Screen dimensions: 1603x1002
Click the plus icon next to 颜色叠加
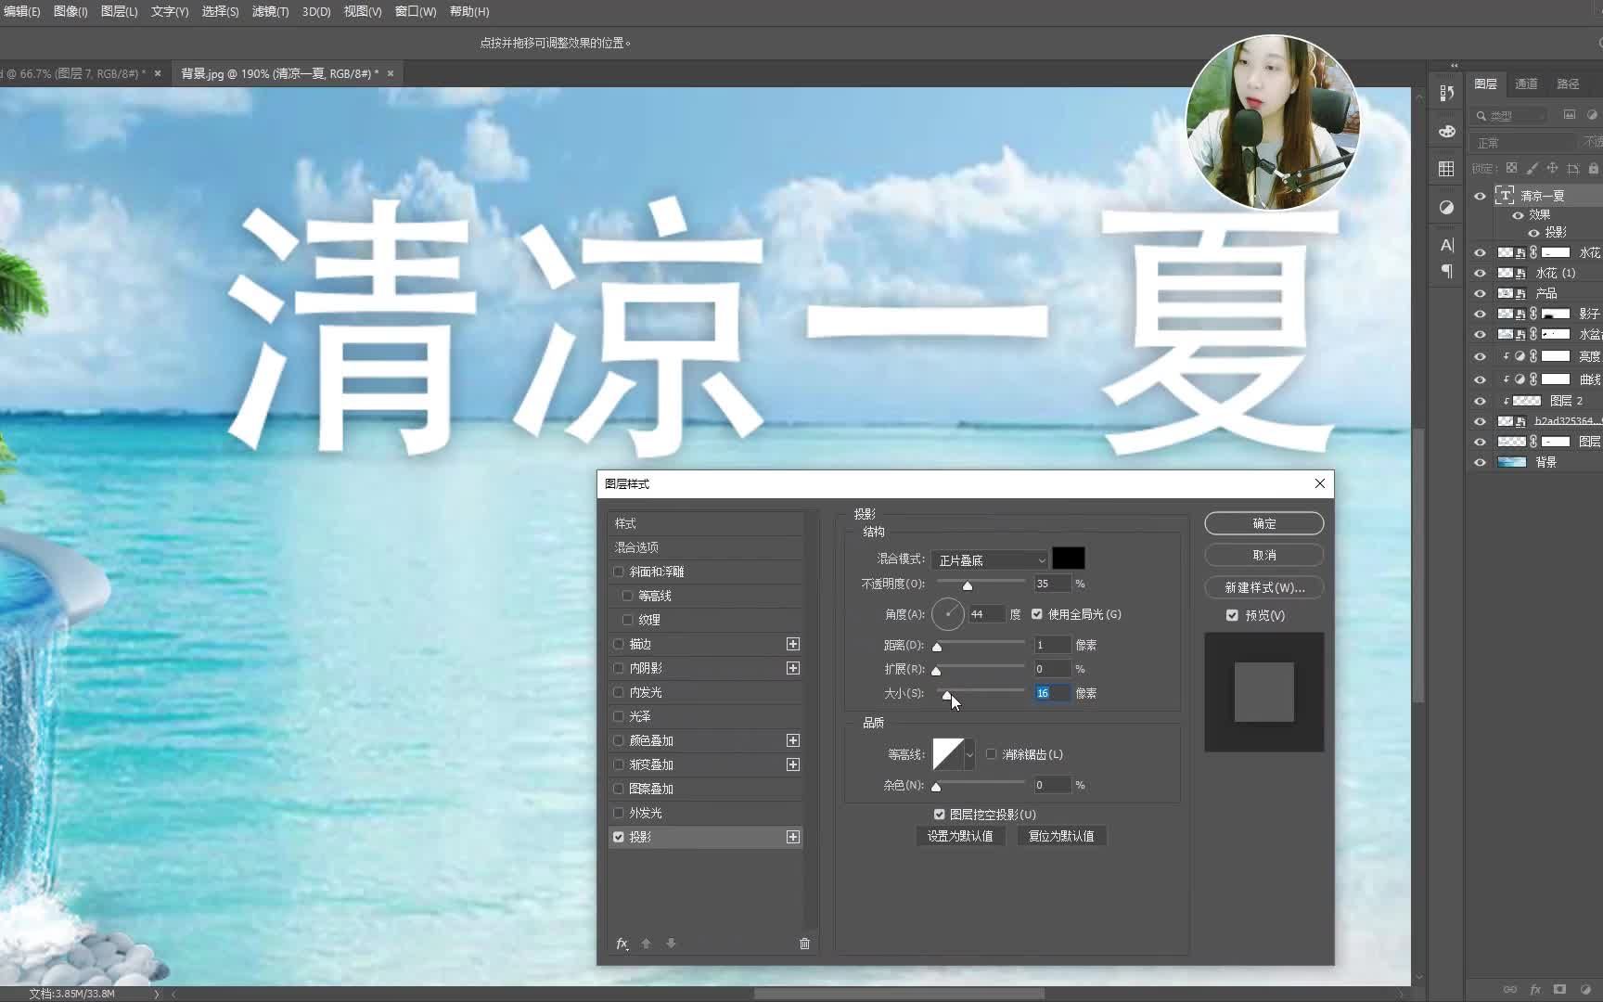click(793, 740)
